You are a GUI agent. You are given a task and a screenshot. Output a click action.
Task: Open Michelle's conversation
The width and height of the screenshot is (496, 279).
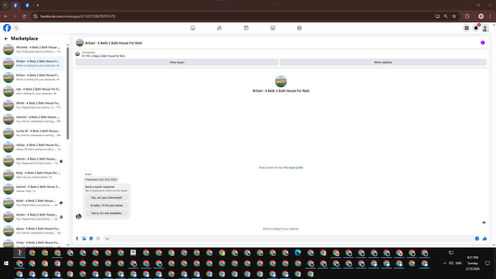point(33,50)
